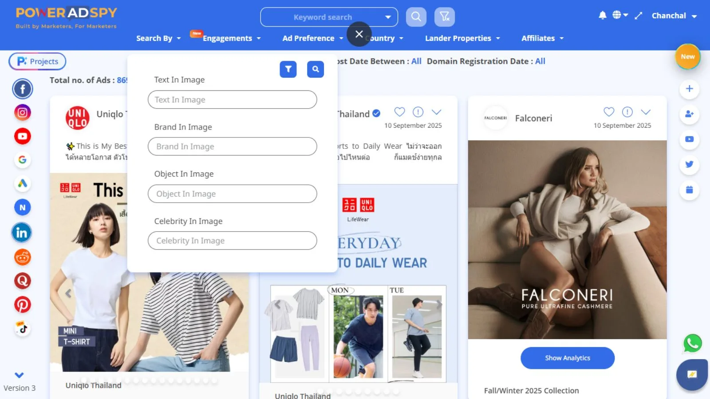Select the TikTok platform icon

[x=23, y=329]
